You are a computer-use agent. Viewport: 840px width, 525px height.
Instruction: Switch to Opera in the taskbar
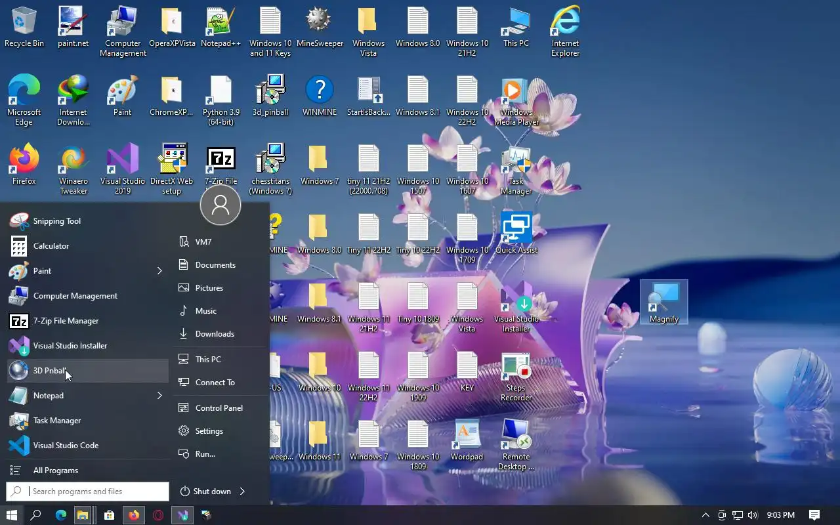(x=158, y=515)
